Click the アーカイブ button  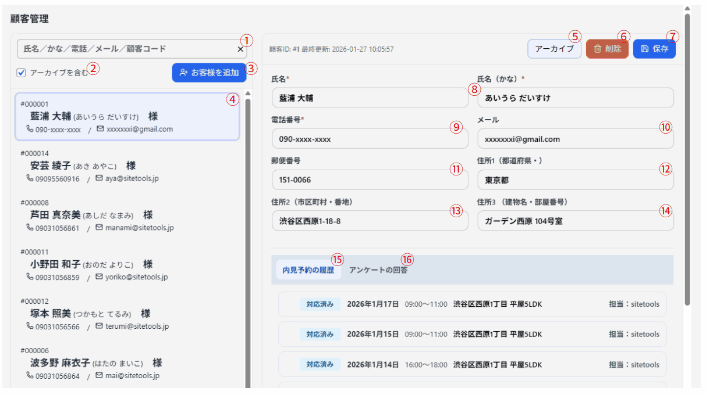554,49
